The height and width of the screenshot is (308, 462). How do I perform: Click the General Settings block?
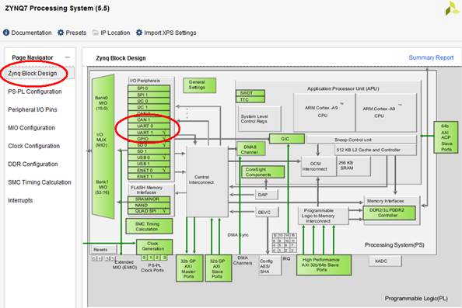point(199,85)
